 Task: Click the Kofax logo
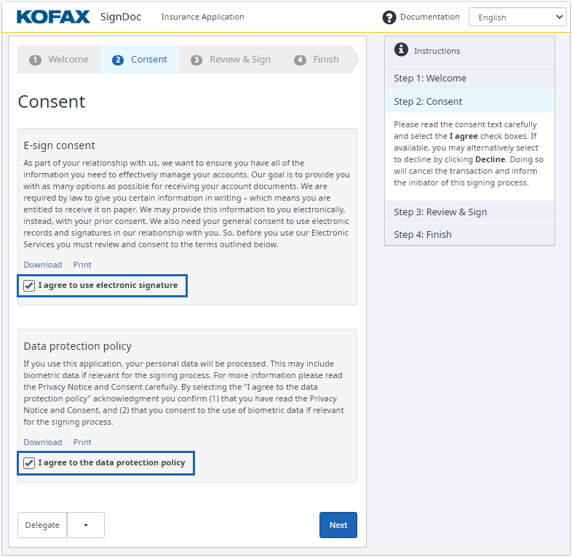[x=52, y=17]
